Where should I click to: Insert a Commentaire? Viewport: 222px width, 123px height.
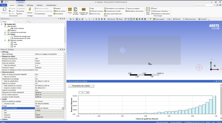pos(40,14)
